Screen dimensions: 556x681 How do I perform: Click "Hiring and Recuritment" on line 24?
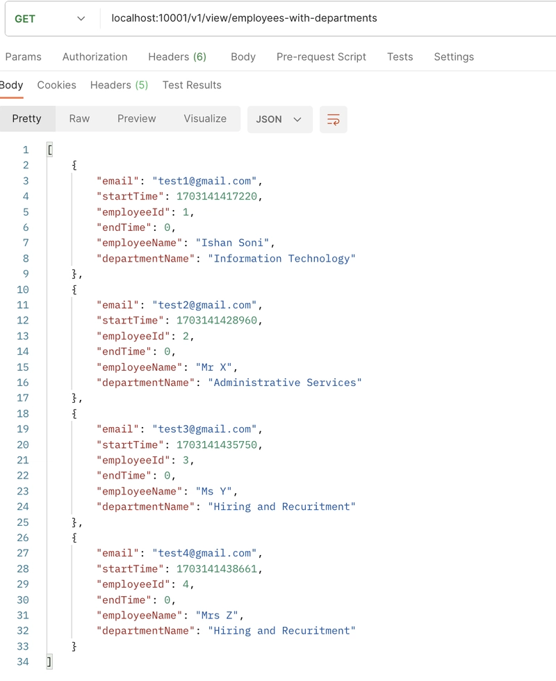click(x=281, y=507)
